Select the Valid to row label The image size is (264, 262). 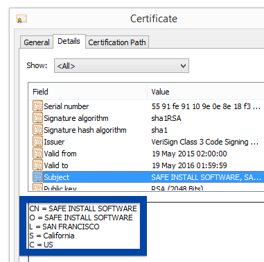pyautogui.click(x=56, y=165)
